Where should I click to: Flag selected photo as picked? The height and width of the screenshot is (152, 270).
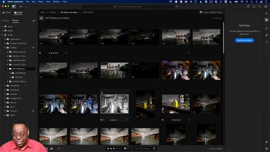click(125, 148)
